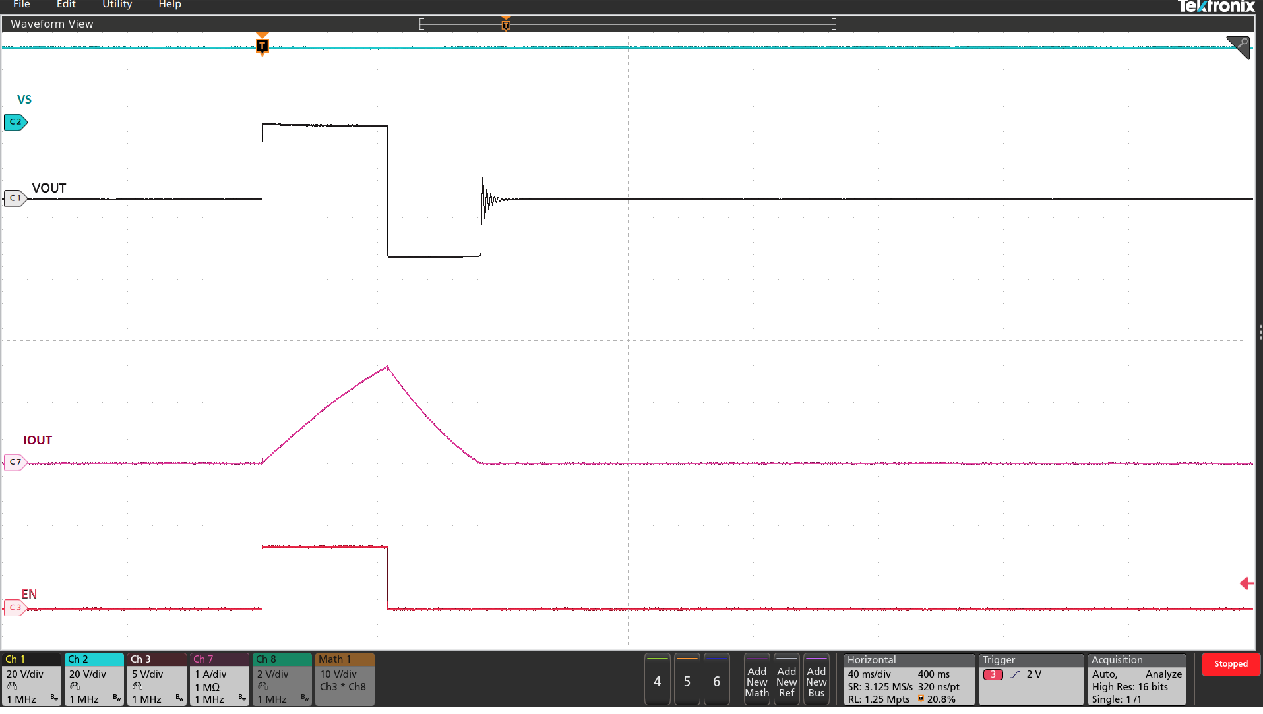Open the Ch 1 channel badge settings

(30, 679)
